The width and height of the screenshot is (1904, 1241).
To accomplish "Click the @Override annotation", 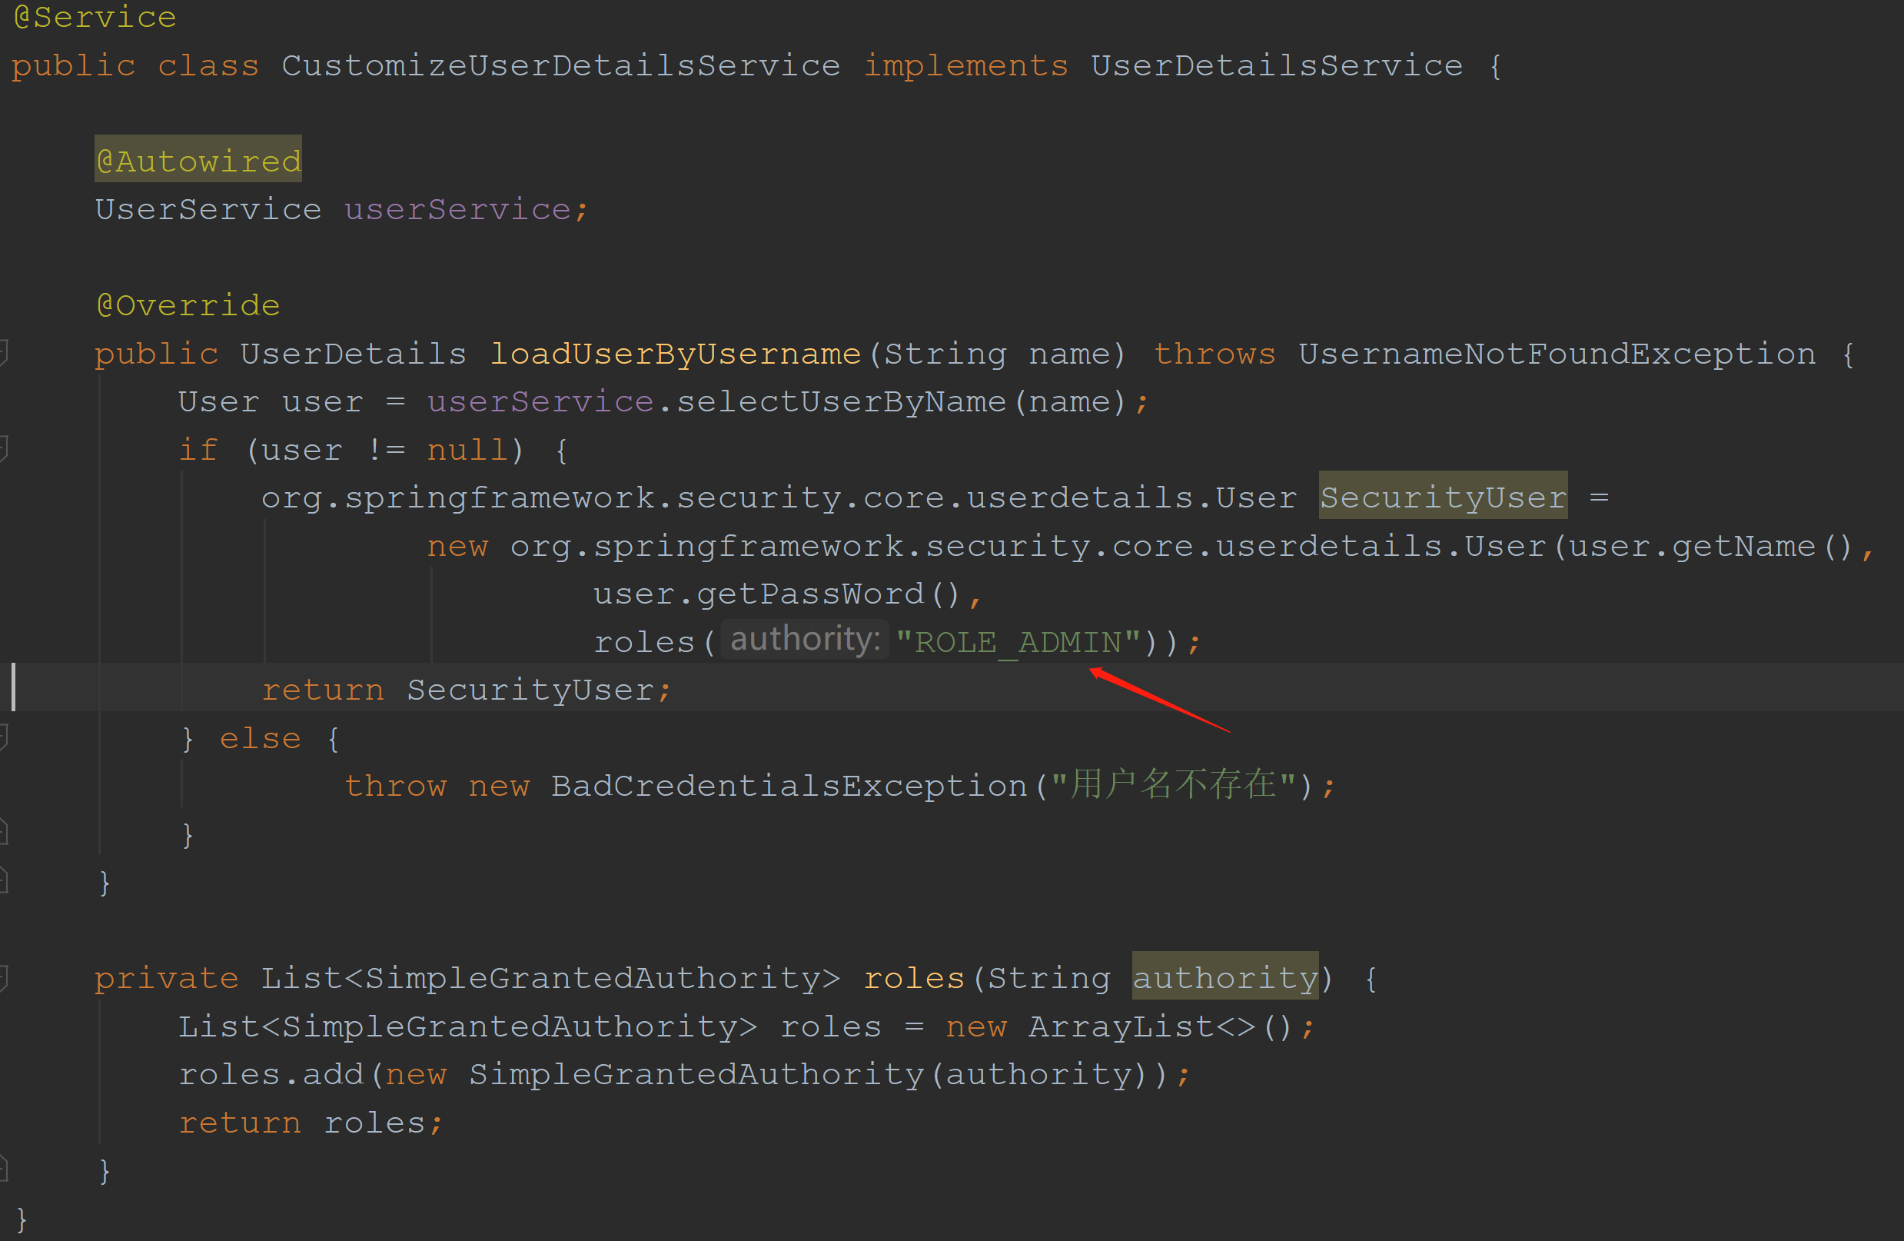I will (x=188, y=304).
